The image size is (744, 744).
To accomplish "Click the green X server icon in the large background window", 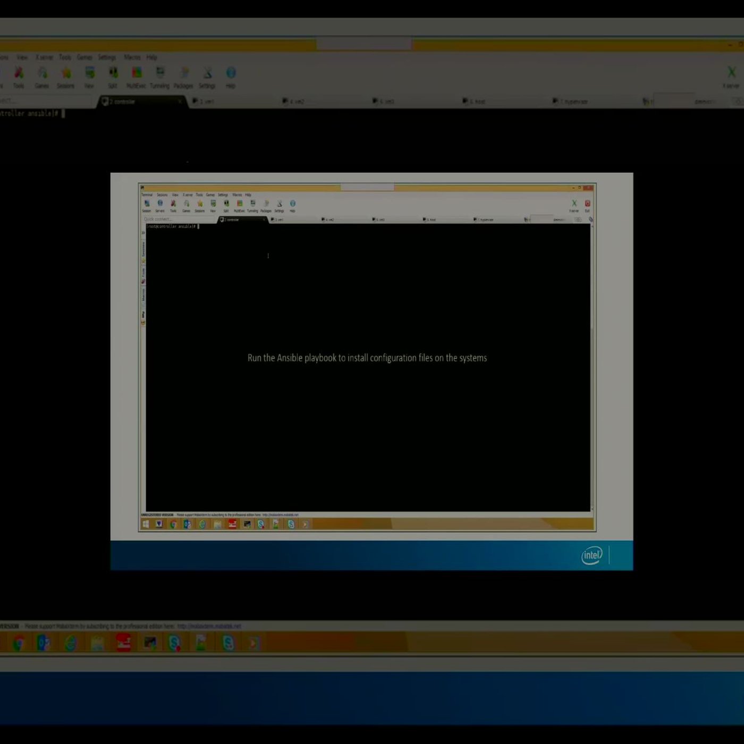I will pos(731,72).
